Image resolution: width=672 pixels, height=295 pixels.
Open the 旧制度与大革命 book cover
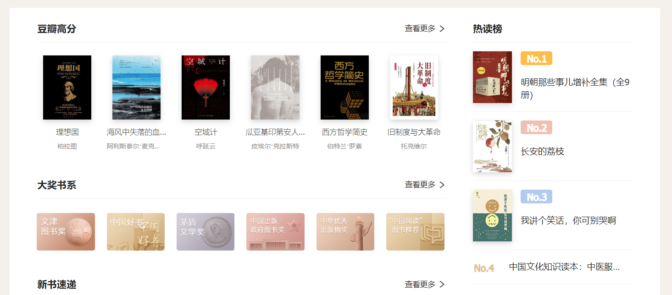click(x=414, y=87)
